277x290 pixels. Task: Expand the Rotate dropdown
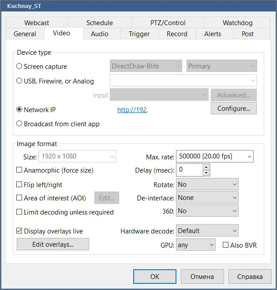click(207, 185)
